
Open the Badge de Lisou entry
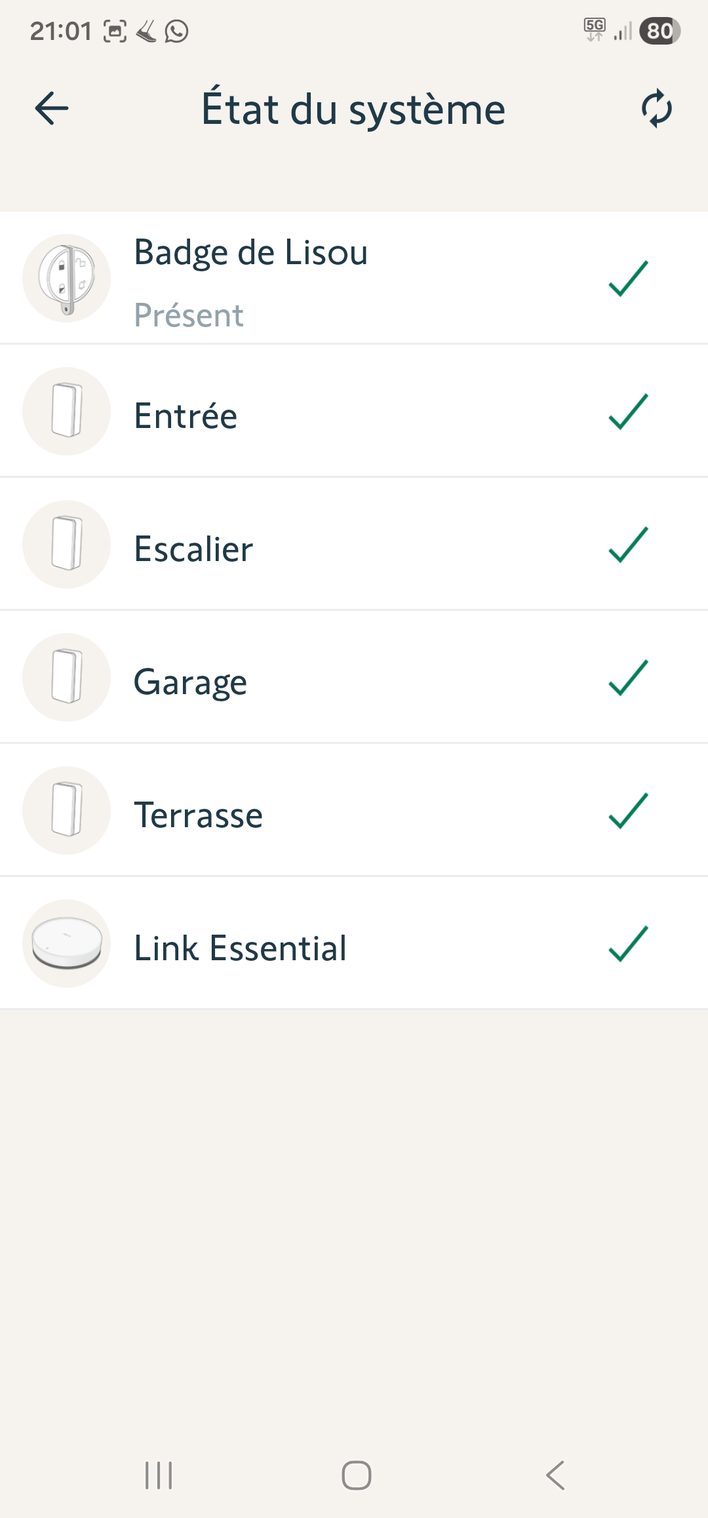click(250, 253)
